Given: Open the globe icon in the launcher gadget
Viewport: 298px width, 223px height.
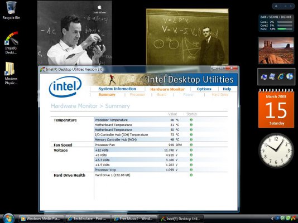Looking at the screenshot, I should pyautogui.click(x=290, y=76).
